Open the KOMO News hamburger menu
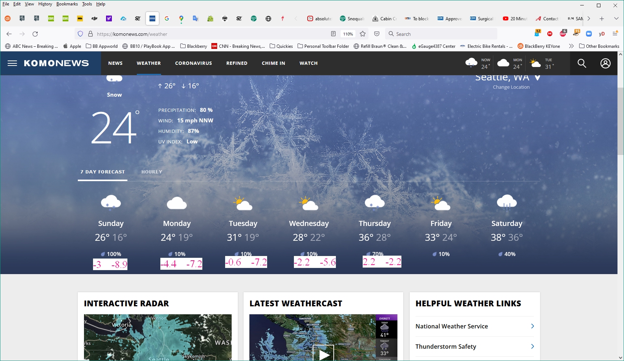The image size is (624, 361). [12, 63]
